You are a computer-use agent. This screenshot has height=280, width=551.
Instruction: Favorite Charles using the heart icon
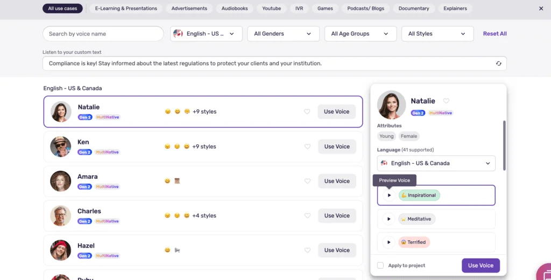point(307,215)
